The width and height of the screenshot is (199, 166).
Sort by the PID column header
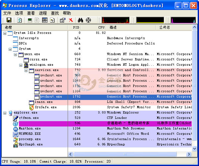point(74,27)
